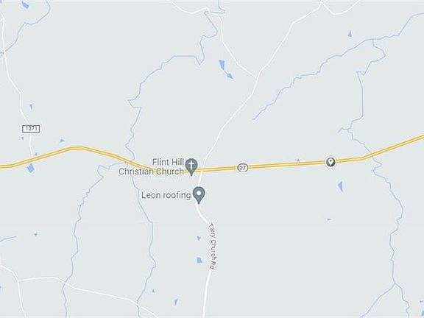Select the pond southeast of the Route 27 marker

click(x=340, y=186)
